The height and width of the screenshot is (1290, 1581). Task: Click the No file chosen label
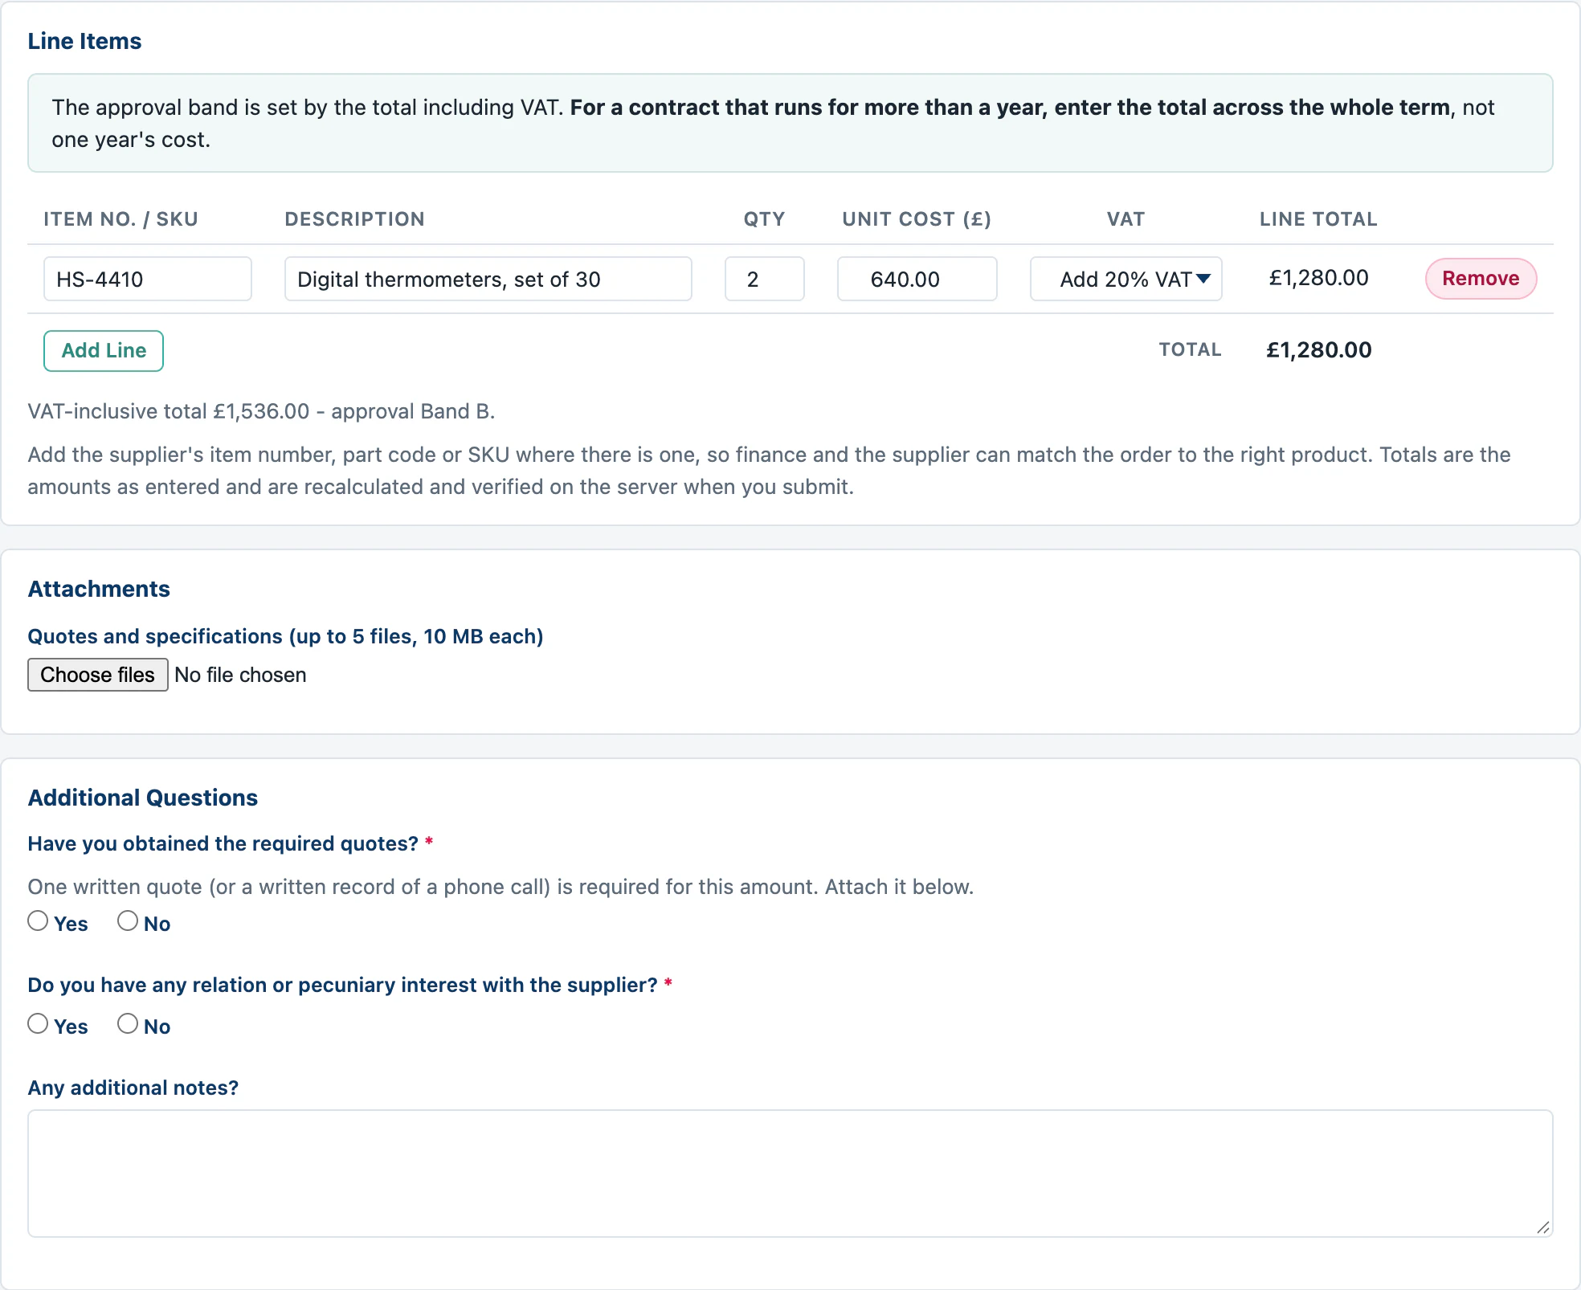(240, 675)
